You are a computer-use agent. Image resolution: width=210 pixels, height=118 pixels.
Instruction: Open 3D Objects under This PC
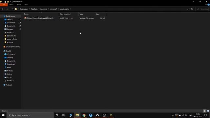tap(11, 54)
